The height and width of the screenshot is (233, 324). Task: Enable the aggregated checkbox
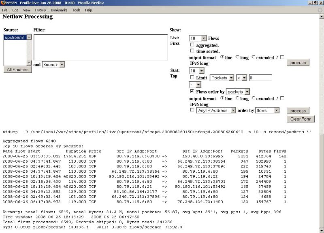tap(192, 45)
